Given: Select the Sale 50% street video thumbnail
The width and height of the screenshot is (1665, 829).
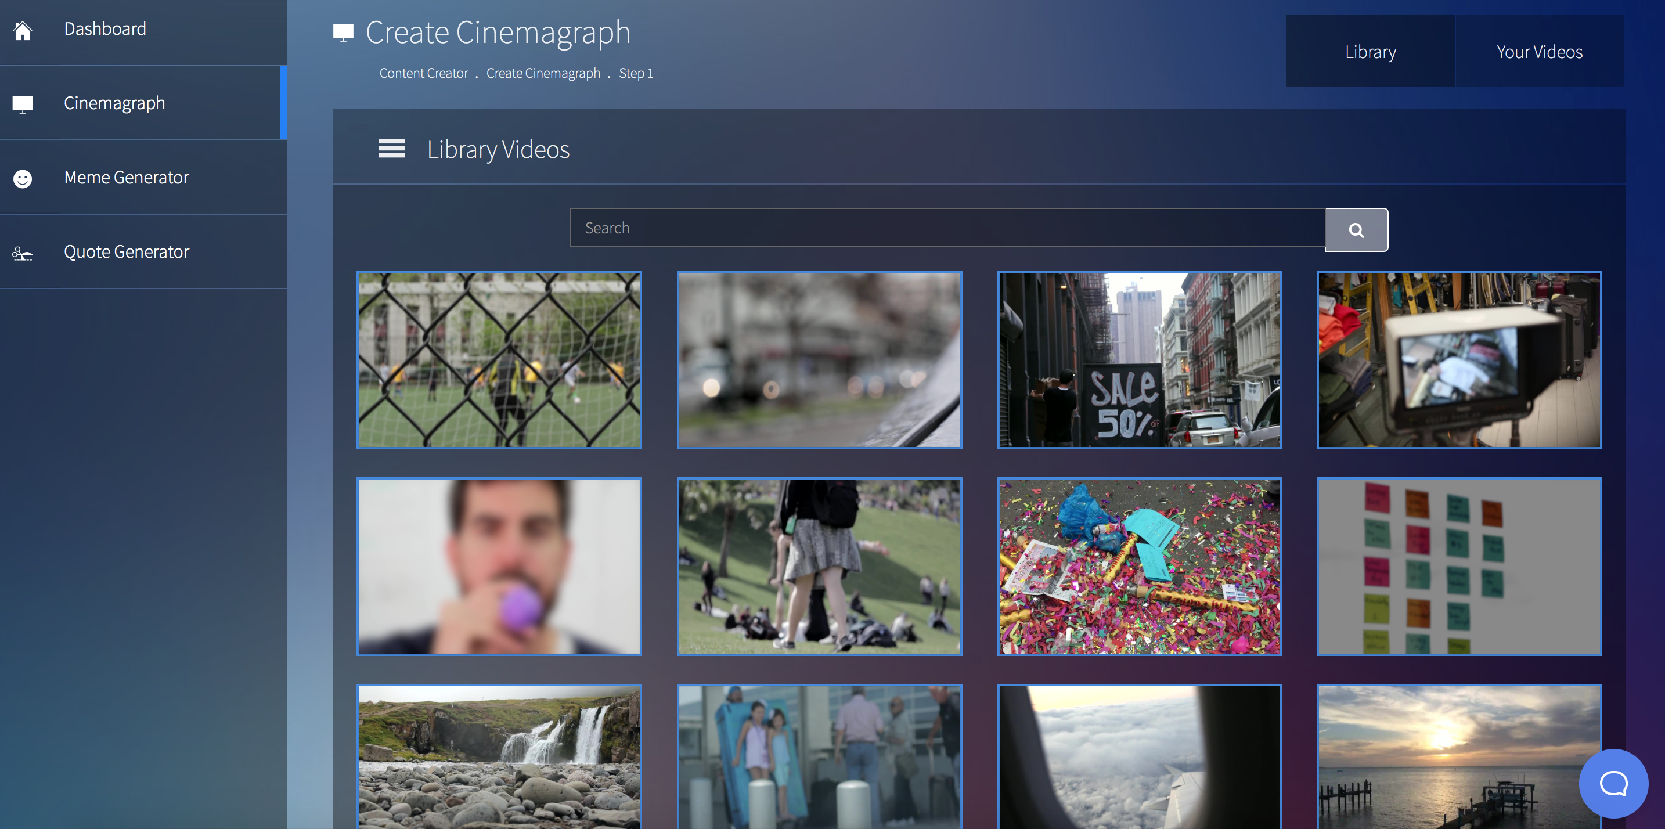Looking at the screenshot, I should [x=1139, y=359].
